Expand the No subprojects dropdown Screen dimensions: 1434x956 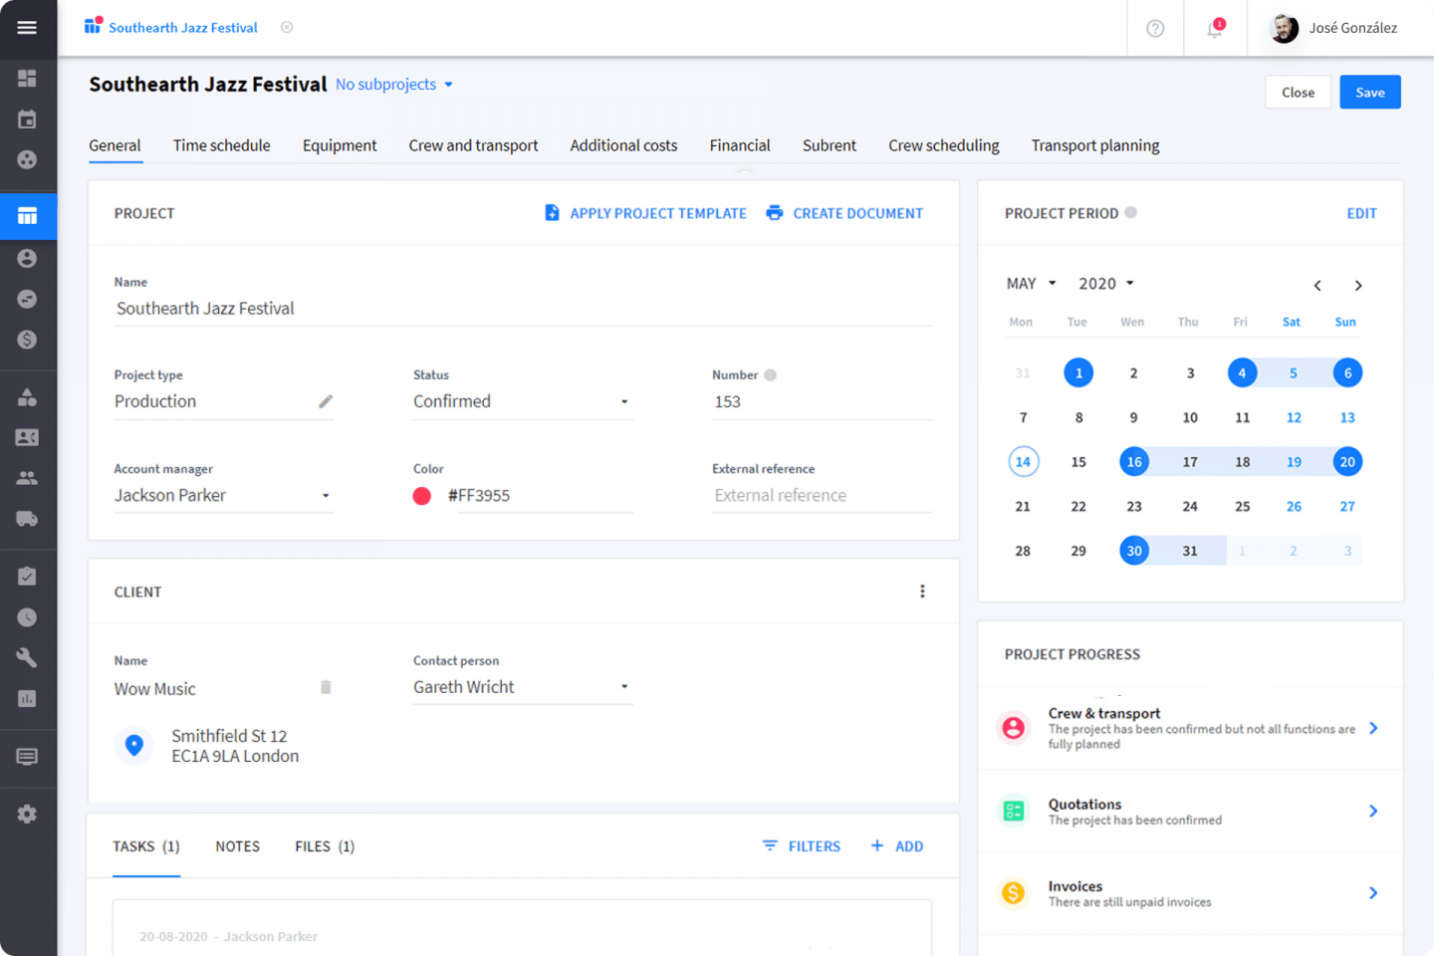click(x=393, y=85)
